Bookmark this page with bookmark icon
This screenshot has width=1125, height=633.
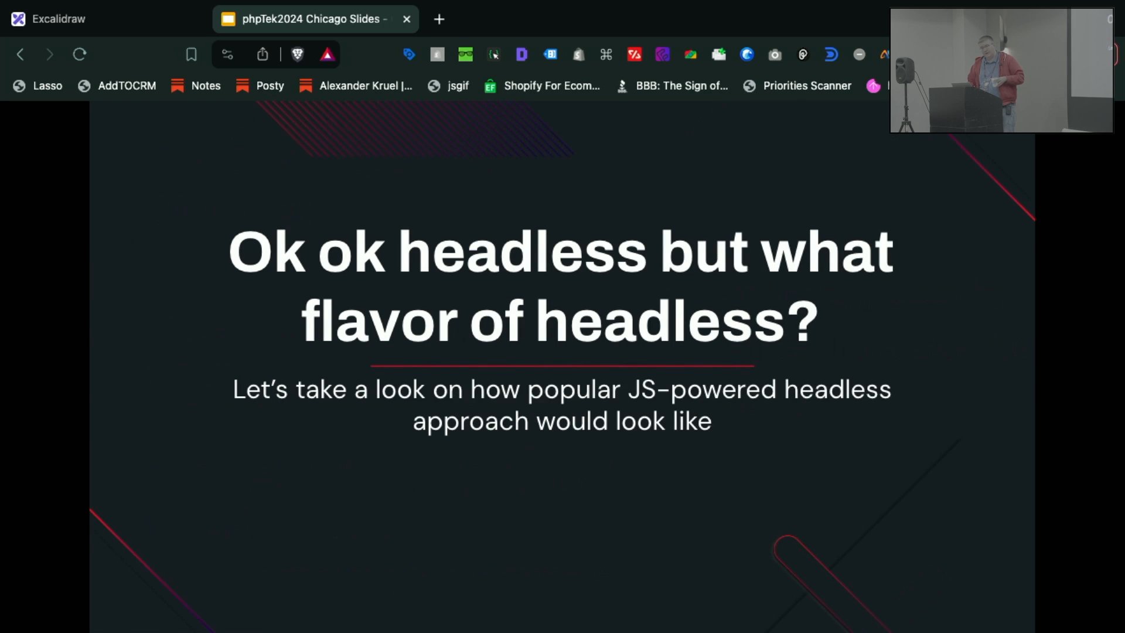[x=191, y=55]
